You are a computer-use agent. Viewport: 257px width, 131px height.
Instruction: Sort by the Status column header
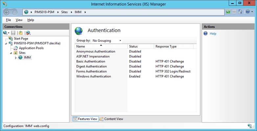tap(141, 46)
